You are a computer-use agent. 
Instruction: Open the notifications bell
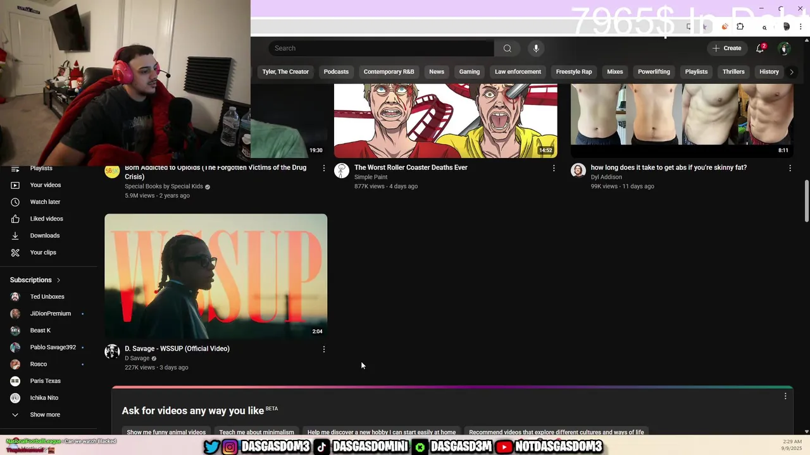[760, 48]
